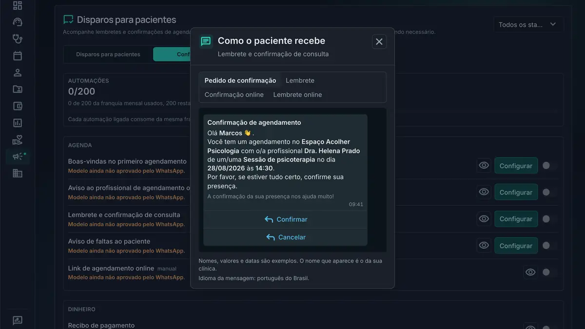
Task: Select the Lembrete online tab
Action: coord(297,95)
